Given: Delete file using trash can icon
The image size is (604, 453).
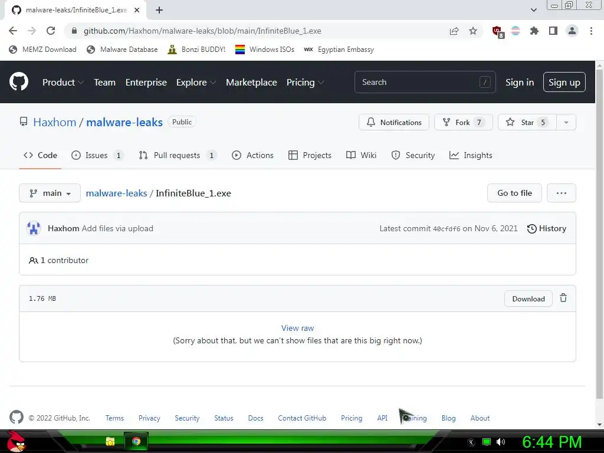Looking at the screenshot, I should tap(563, 298).
